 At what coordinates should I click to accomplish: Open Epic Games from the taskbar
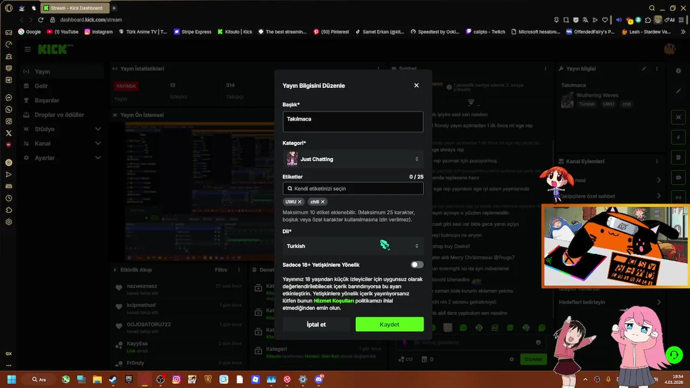click(x=128, y=379)
